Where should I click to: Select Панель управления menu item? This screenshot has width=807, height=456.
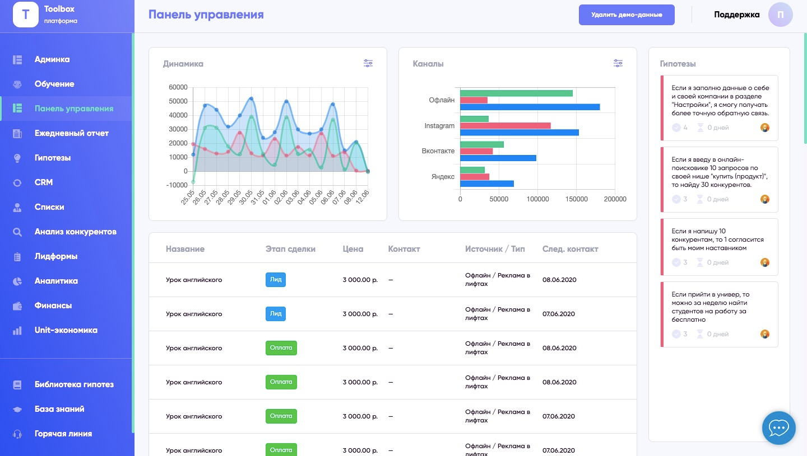[x=66, y=109]
